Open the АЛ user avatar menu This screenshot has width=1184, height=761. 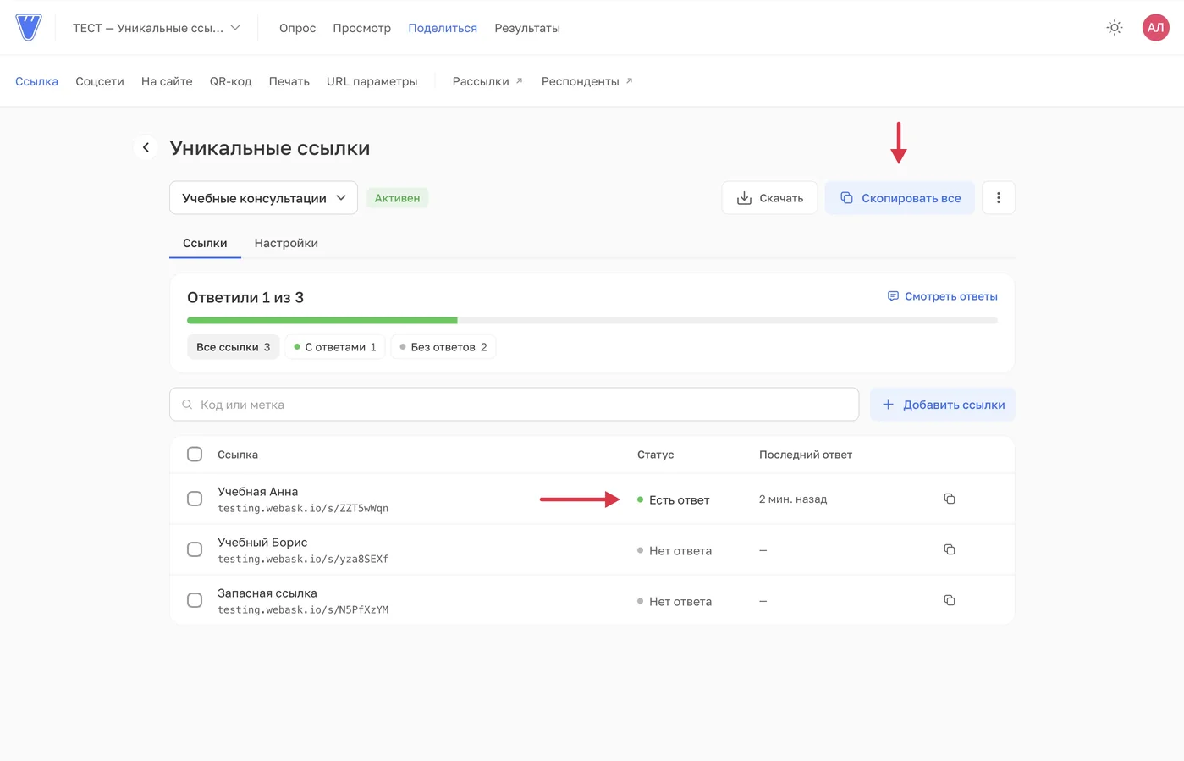coord(1155,28)
